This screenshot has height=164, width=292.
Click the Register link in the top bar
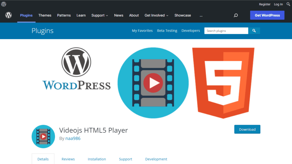click(265, 4)
